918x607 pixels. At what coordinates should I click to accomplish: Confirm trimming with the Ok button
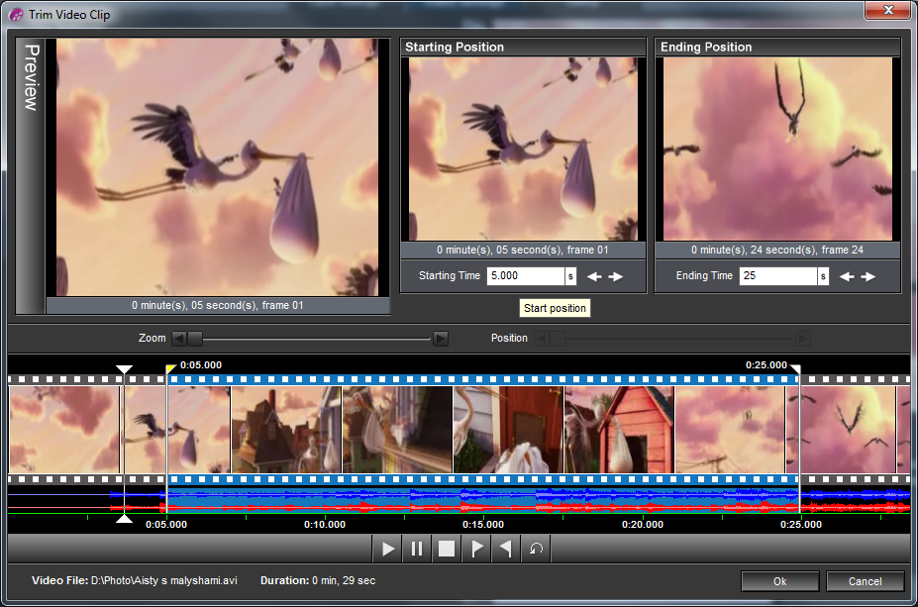pyautogui.click(x=779, y=581)
